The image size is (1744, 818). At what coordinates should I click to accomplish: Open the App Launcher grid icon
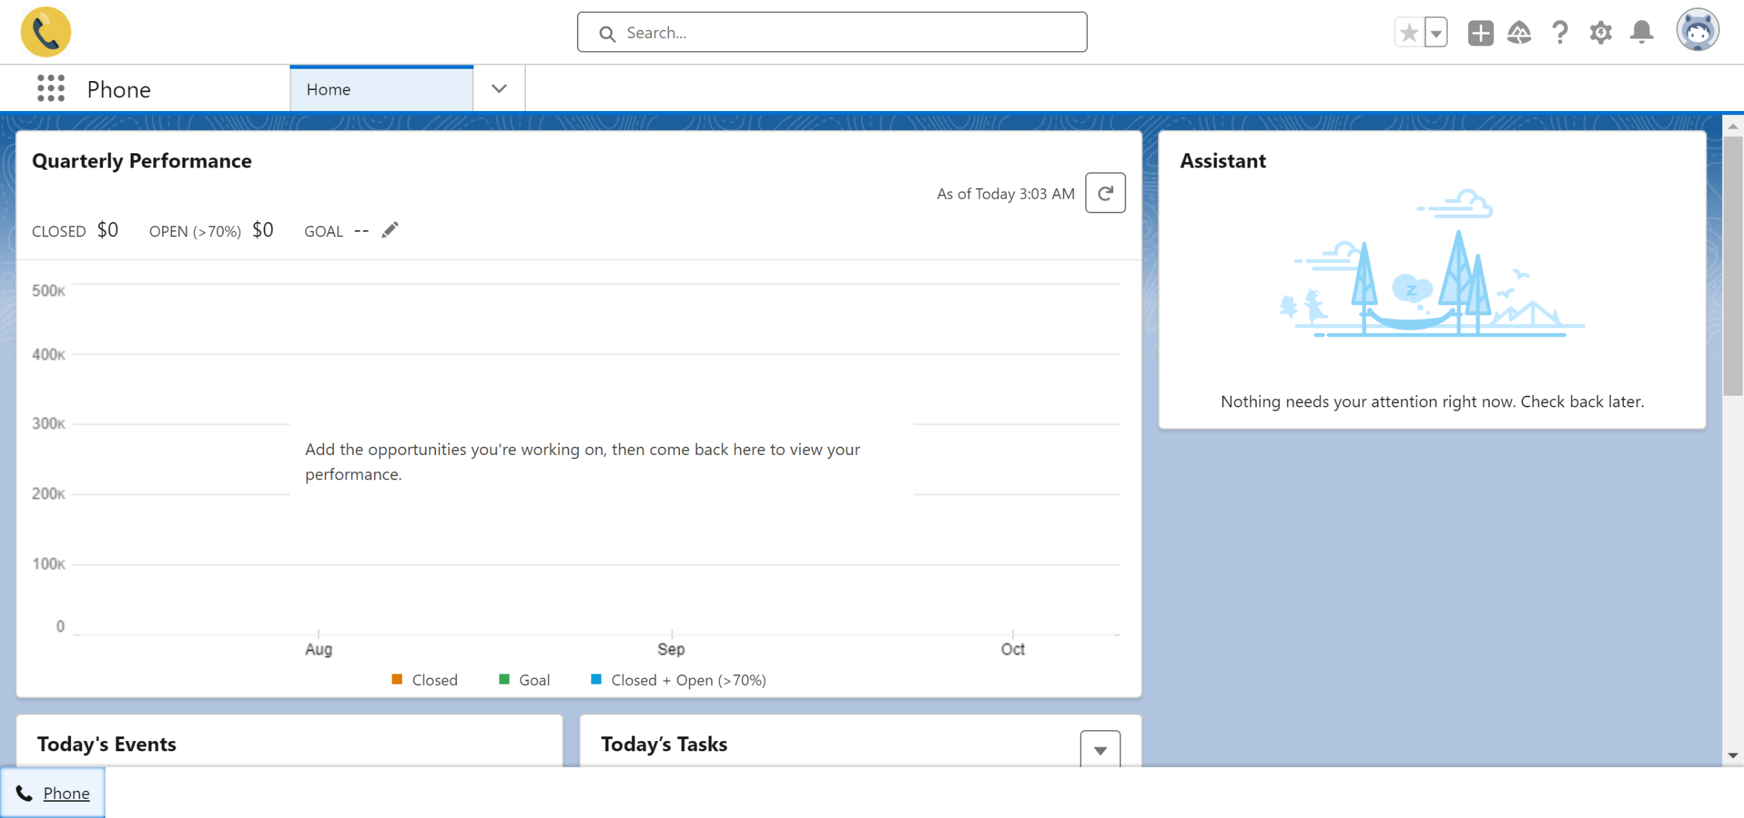click(x=51, y=89)
